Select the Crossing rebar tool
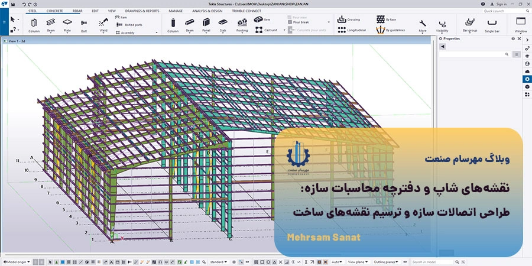The width and height of the screenshot is (532, 266). pos(349,20)
